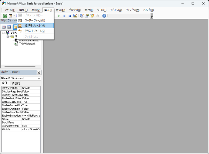209x154 pixels.
Task: Open the アドイン(A) menu
Action: click(x=116, y=10)
